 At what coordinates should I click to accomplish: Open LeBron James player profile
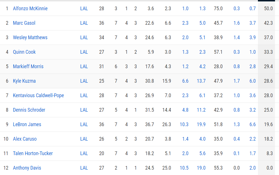(27, 124)
